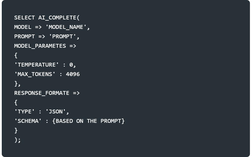This screenshot has height=157, width=252.
Task: Click the opening brace below RESPONSE_FORMATE
Action: point(16,103)
